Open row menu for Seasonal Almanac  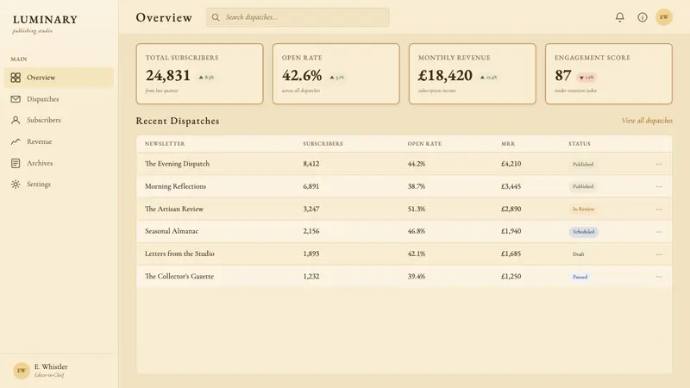tap(659, 232)
